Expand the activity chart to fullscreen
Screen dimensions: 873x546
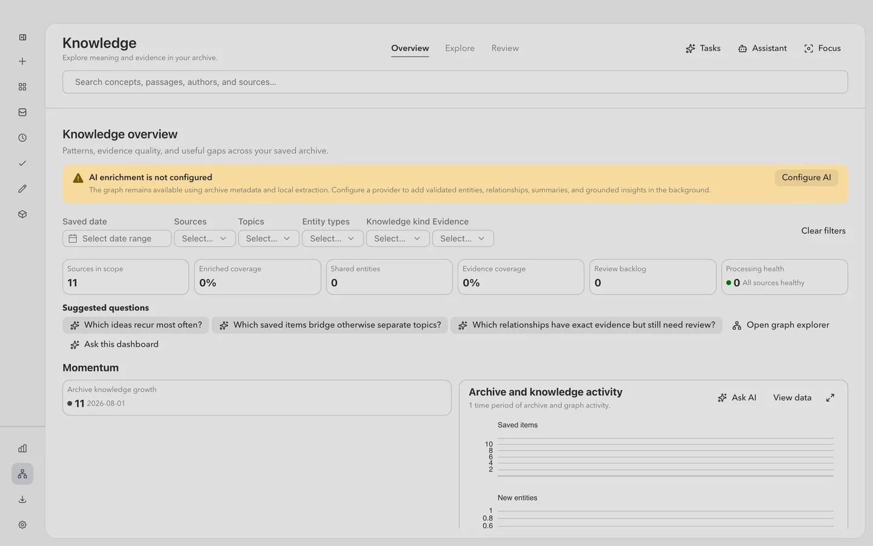coord(830,397)
